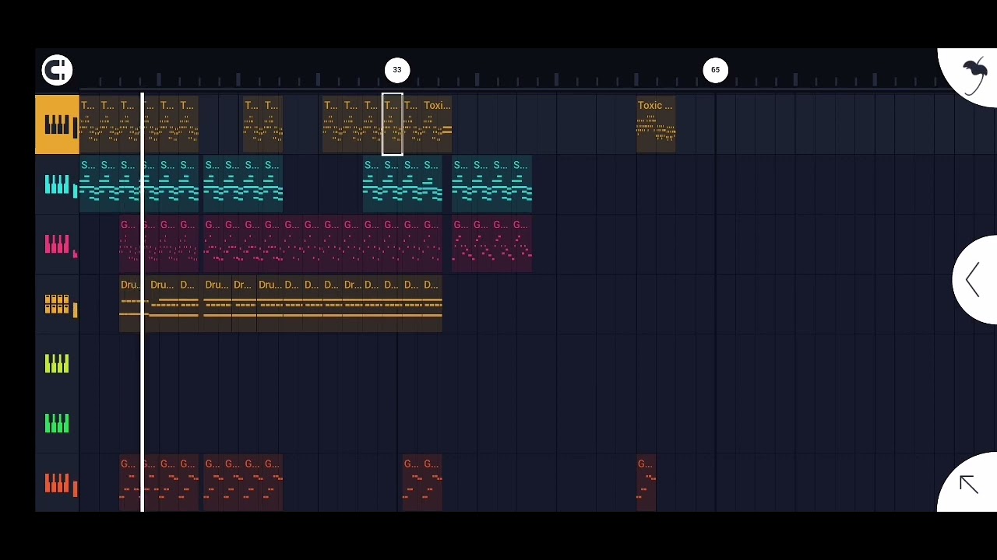Select the lone red G... clip below Toxic
The height and width of the screenshot is (560, 997).
click(x=646, y=484)
